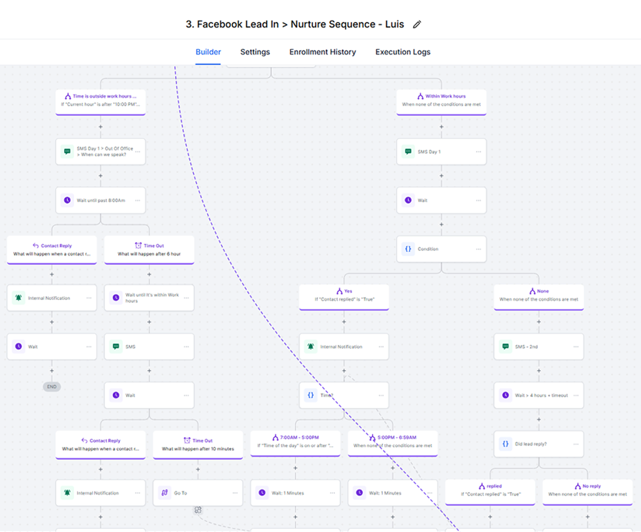Screen dimensions: 641x532
Task: Switch to Enrollment History tab
Action: 322,52
